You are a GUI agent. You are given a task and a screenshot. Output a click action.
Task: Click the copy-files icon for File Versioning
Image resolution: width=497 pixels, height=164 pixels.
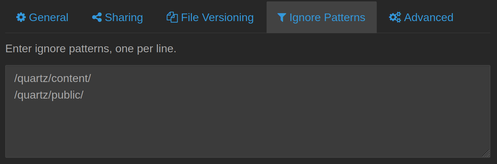[172, 17]
